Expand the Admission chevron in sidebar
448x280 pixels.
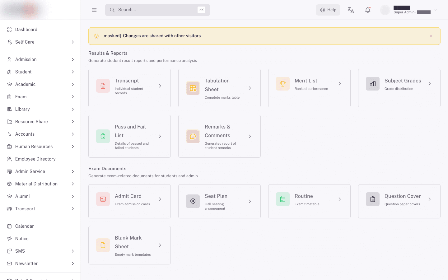[x=73, y=59]
